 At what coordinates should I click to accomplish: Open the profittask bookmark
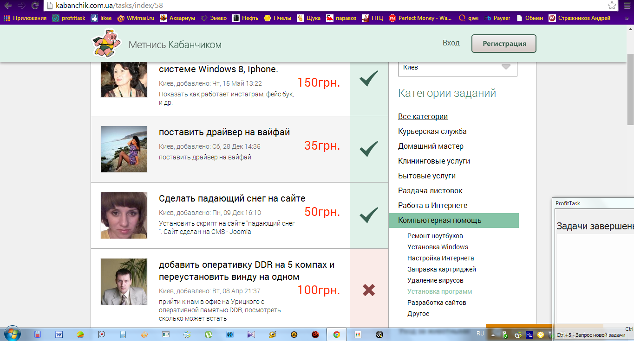(68, 18)
